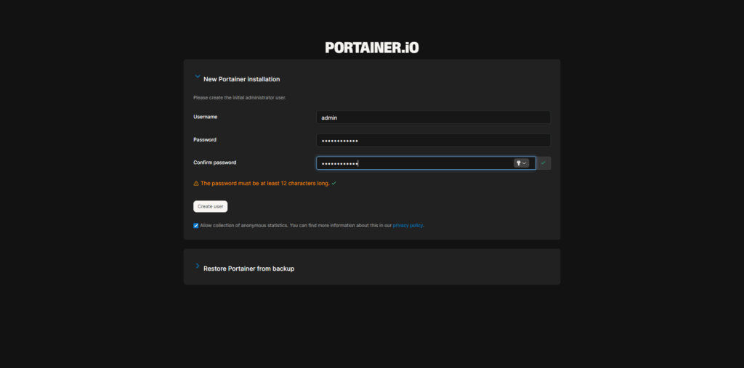This screenshot has width=744, height=368.
Task: Click the 'Password' label above Confirm password
Action: point(205,140)
